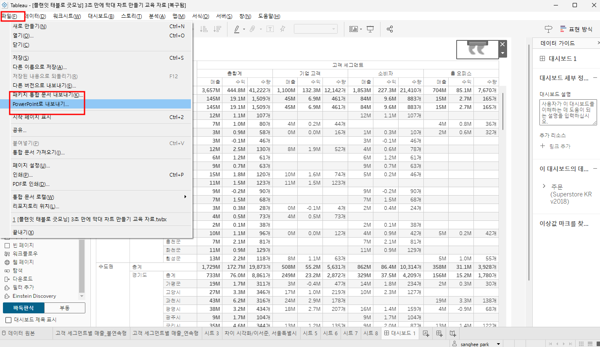Click the quote-mark image thumbnail object
Screen dimensions: 600x347
(477, 49)
